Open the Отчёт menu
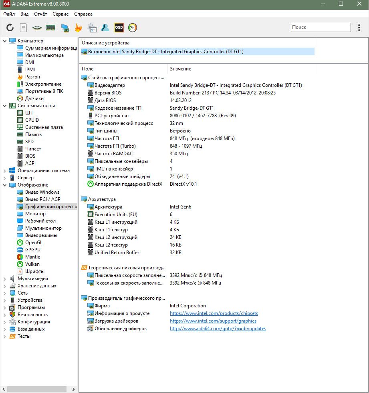Screen dimensions: 369x393 pyautogui.click(x=40, y=14)
